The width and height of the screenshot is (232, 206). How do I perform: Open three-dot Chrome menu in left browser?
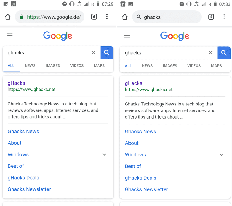[107, 17]
